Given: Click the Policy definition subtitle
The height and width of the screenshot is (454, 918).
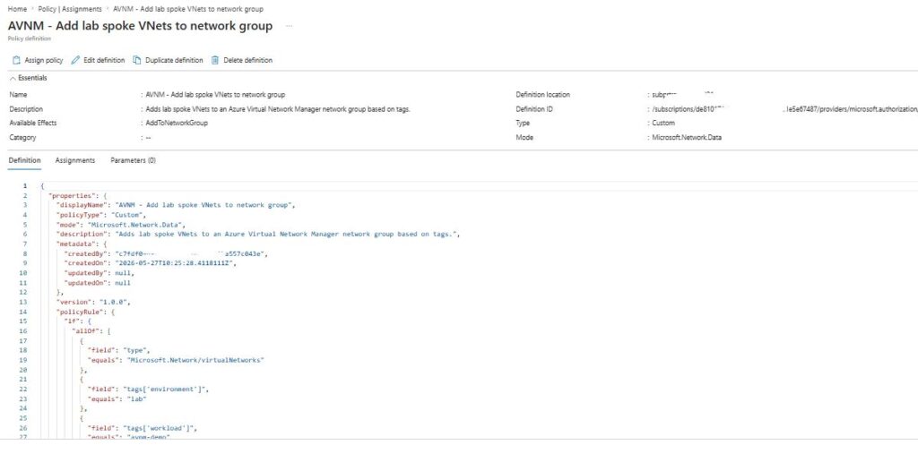Looking at the screenshot, I should pos(30,39).
